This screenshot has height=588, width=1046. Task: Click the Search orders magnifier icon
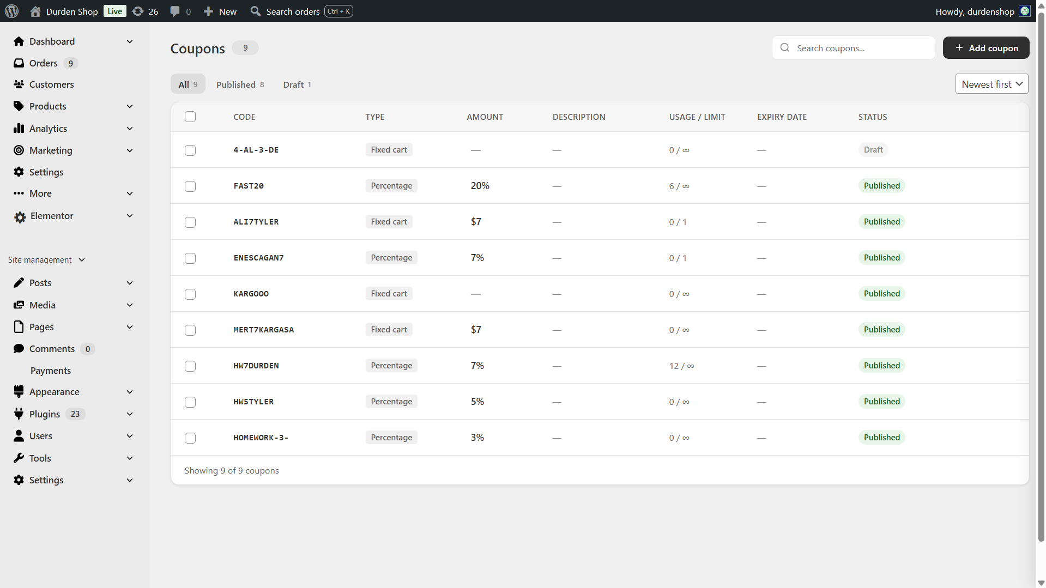pos(255,11)
